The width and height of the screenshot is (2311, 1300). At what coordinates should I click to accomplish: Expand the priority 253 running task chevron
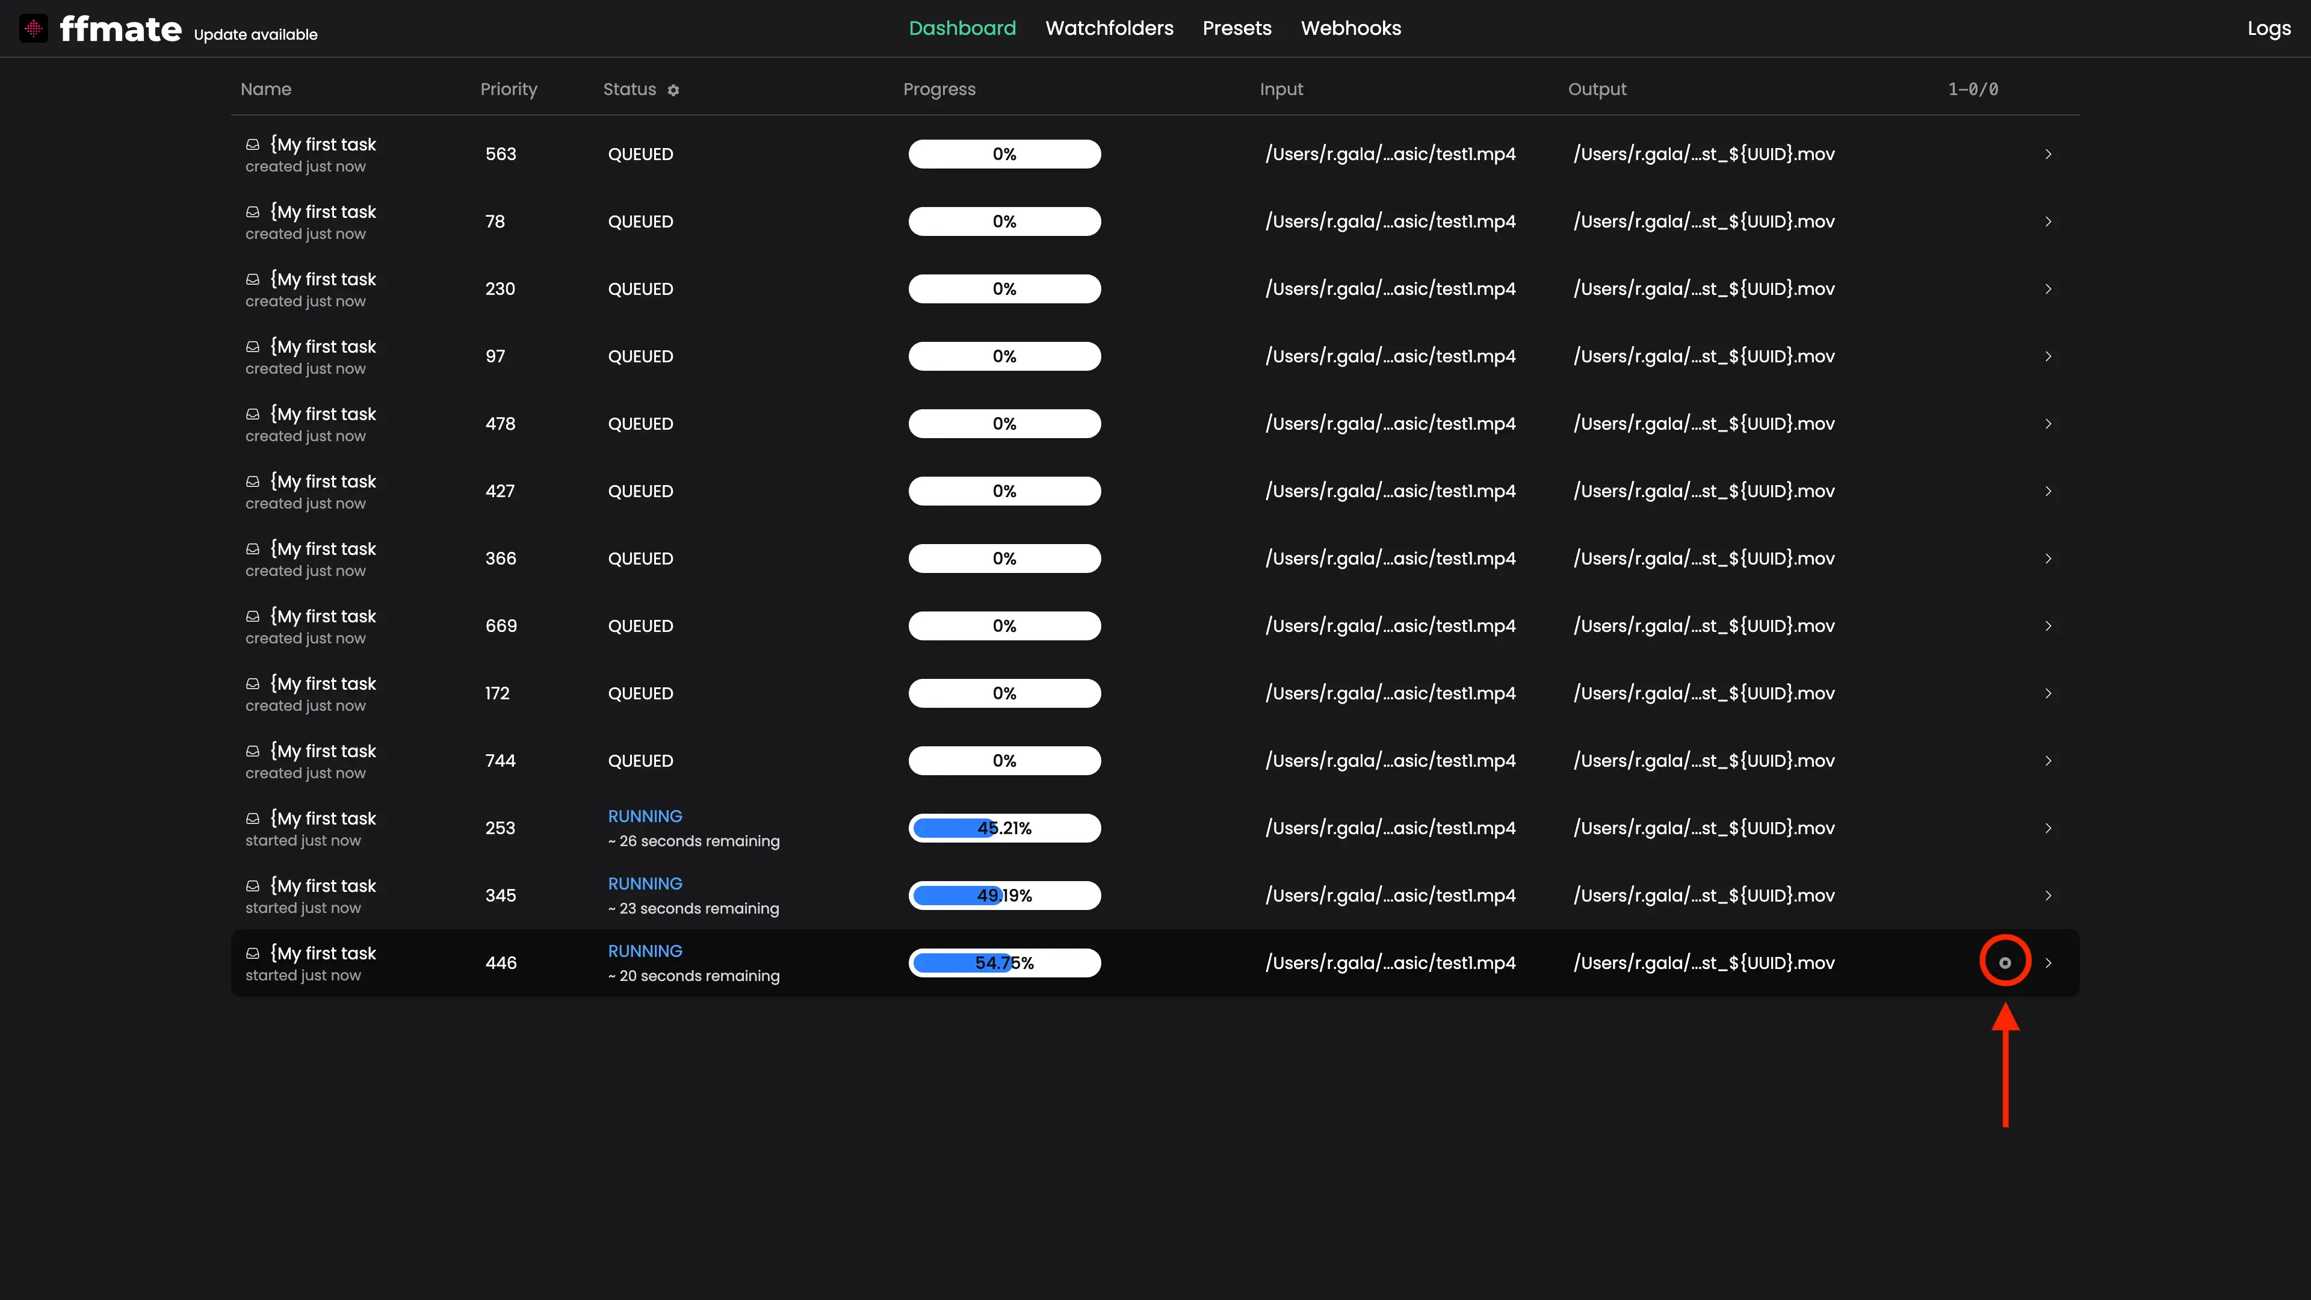2048,828
